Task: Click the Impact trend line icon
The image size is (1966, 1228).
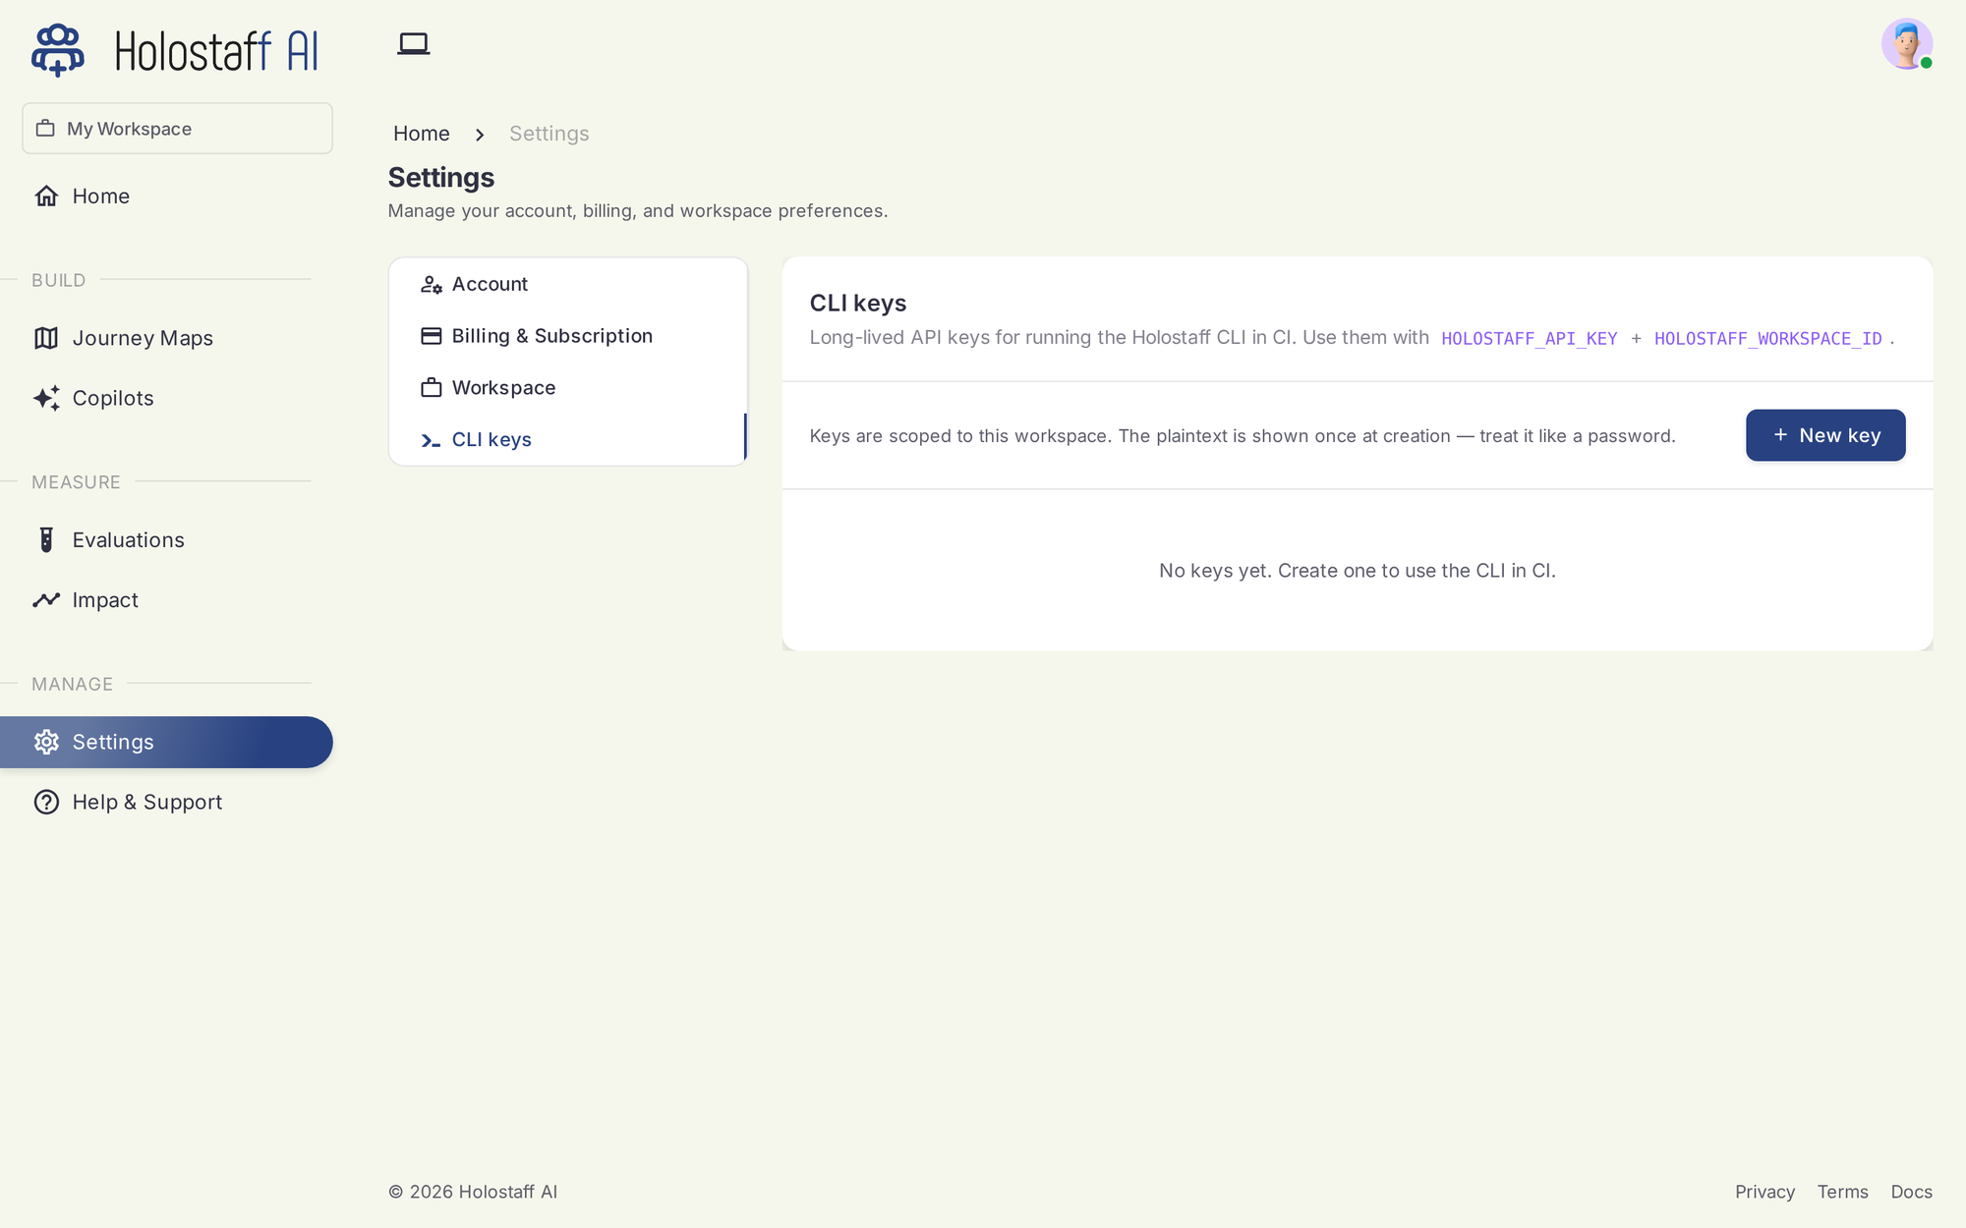Action: point(46,599)
